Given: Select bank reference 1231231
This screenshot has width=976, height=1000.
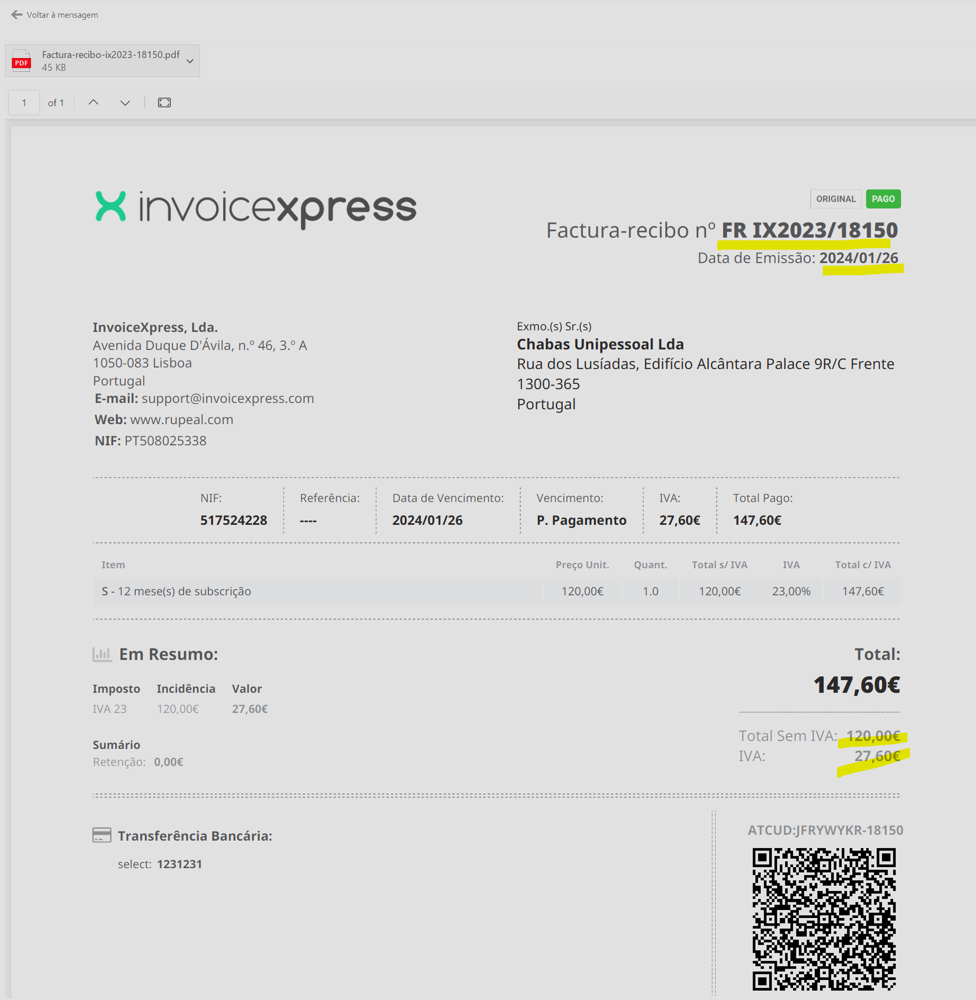Looking at the screenshot, I should [x=180, y=864].
